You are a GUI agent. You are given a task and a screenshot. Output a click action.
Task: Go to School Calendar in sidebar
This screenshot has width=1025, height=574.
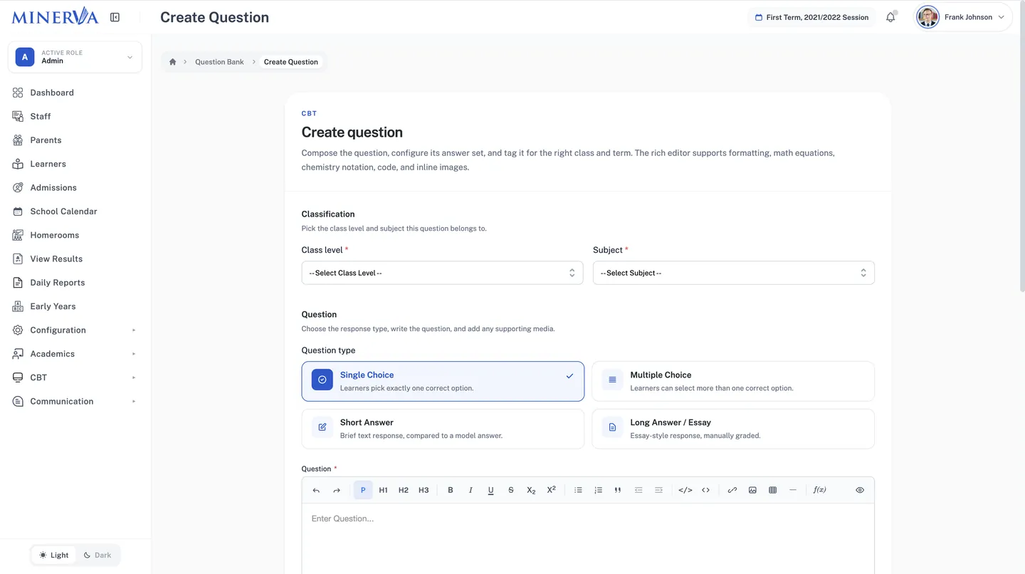coord(75,212)
